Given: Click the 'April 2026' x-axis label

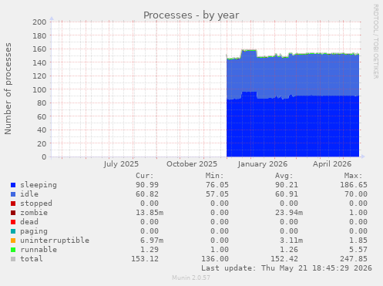Looking at the screenshot, I should pyautogui.click(x=332, y=164).
